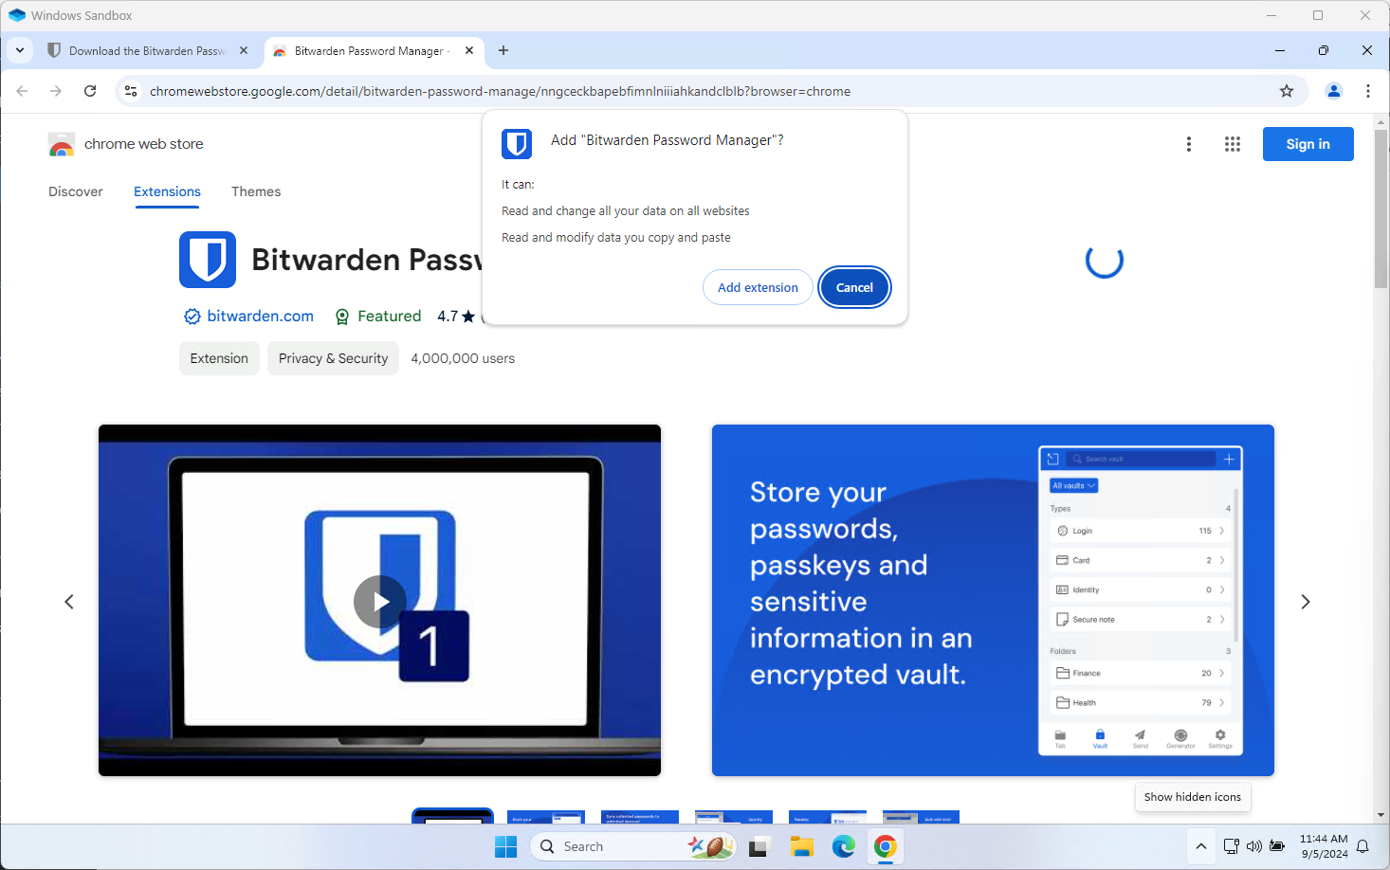Go back in browser history
Image resolution: width=1390 pixels, height=870 pixels.
click(x=22, y=91)
